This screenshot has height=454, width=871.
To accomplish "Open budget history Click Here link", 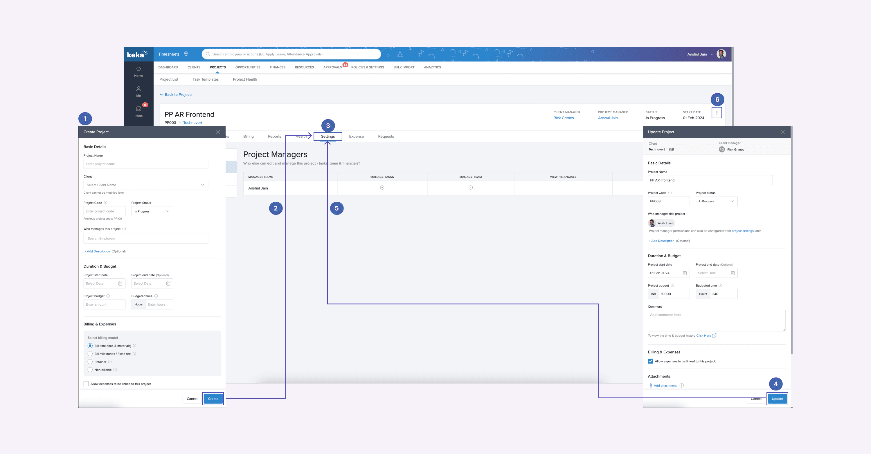I will [706, 335].
